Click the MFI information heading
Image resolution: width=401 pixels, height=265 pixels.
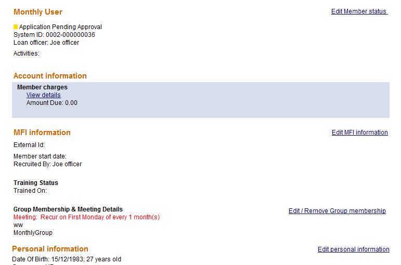(x=42, y=132)
